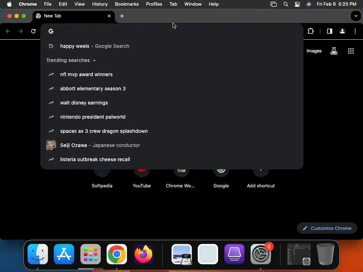This screenshot has width=363, height=272.
Task: Open the purple Apple Configurator Dock icon
Action: tap(235, 254)
